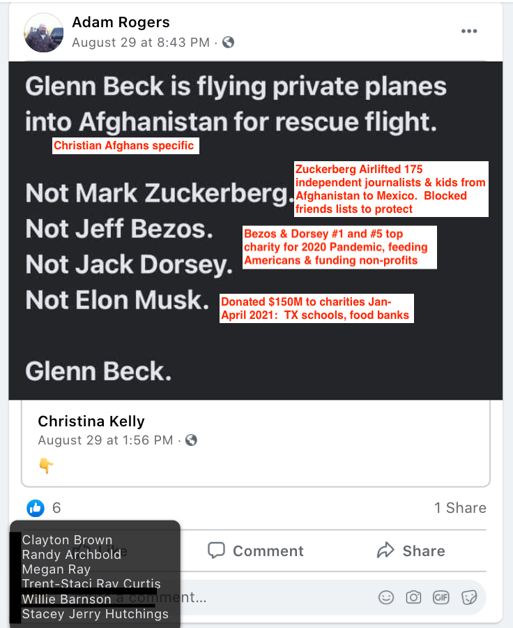This screenshot has width=513, height=628.
Task: Click the comment speech bubble icon
Action: coord(217,551)
